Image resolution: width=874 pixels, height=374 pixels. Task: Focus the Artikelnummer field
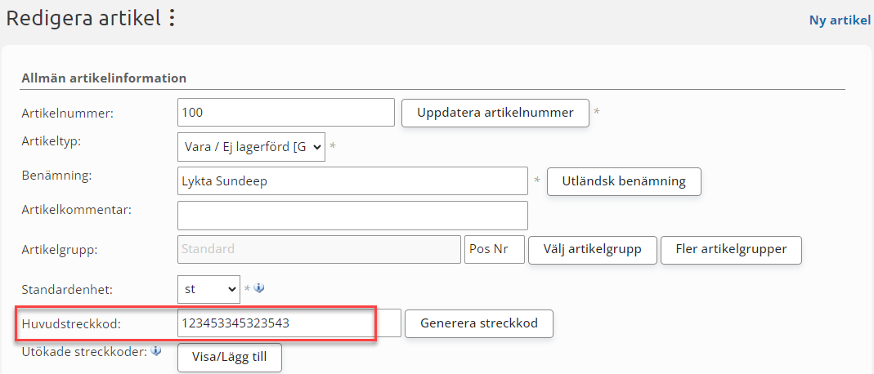coord(285,113)
